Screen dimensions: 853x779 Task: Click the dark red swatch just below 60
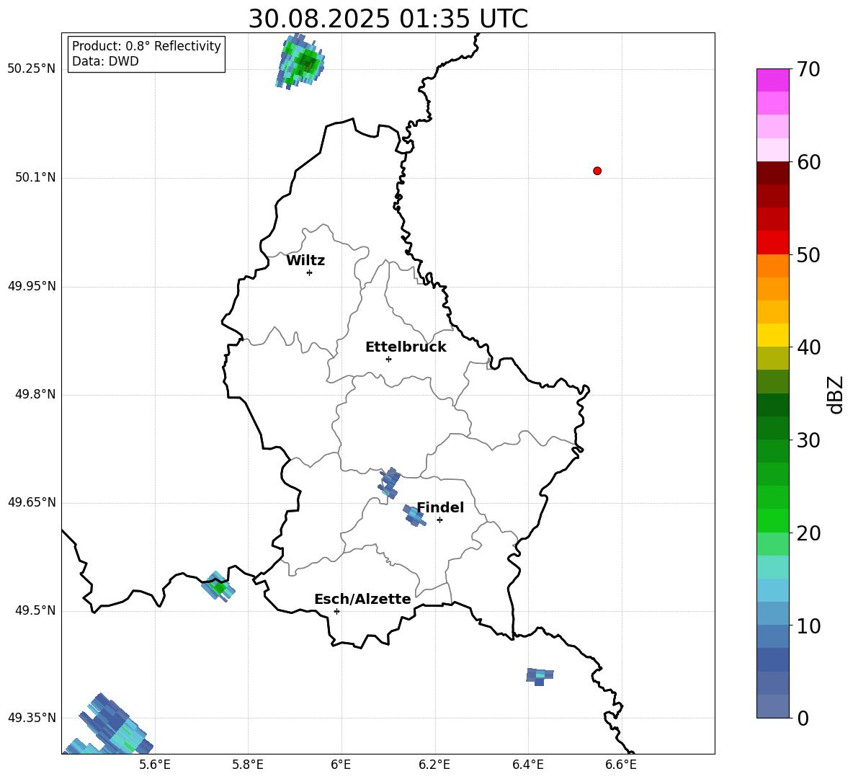pos(773,173)
